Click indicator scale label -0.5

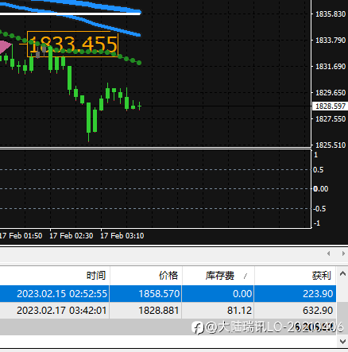(x=319, y=209)
